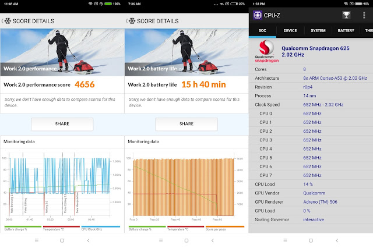Screen dimensions: 373x248
Task: Tap the CPU Load value 14 %
Action: pos(308,184)
